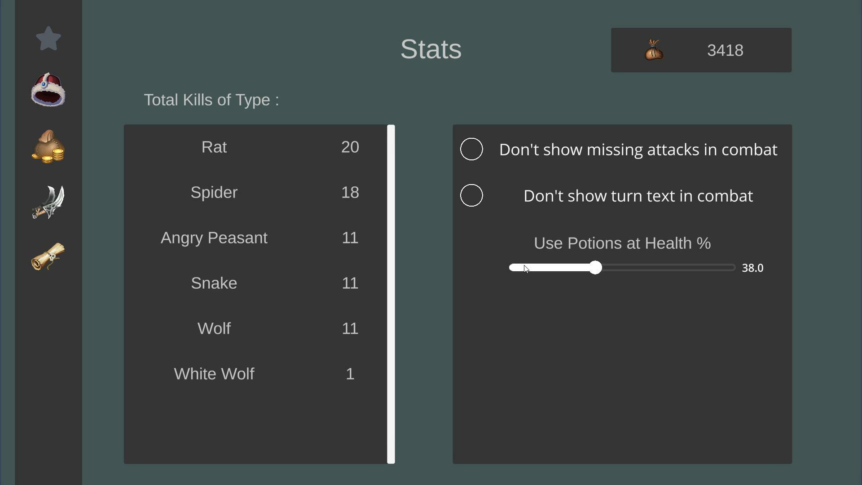Select the Spider row in kills list

[214, 193]
